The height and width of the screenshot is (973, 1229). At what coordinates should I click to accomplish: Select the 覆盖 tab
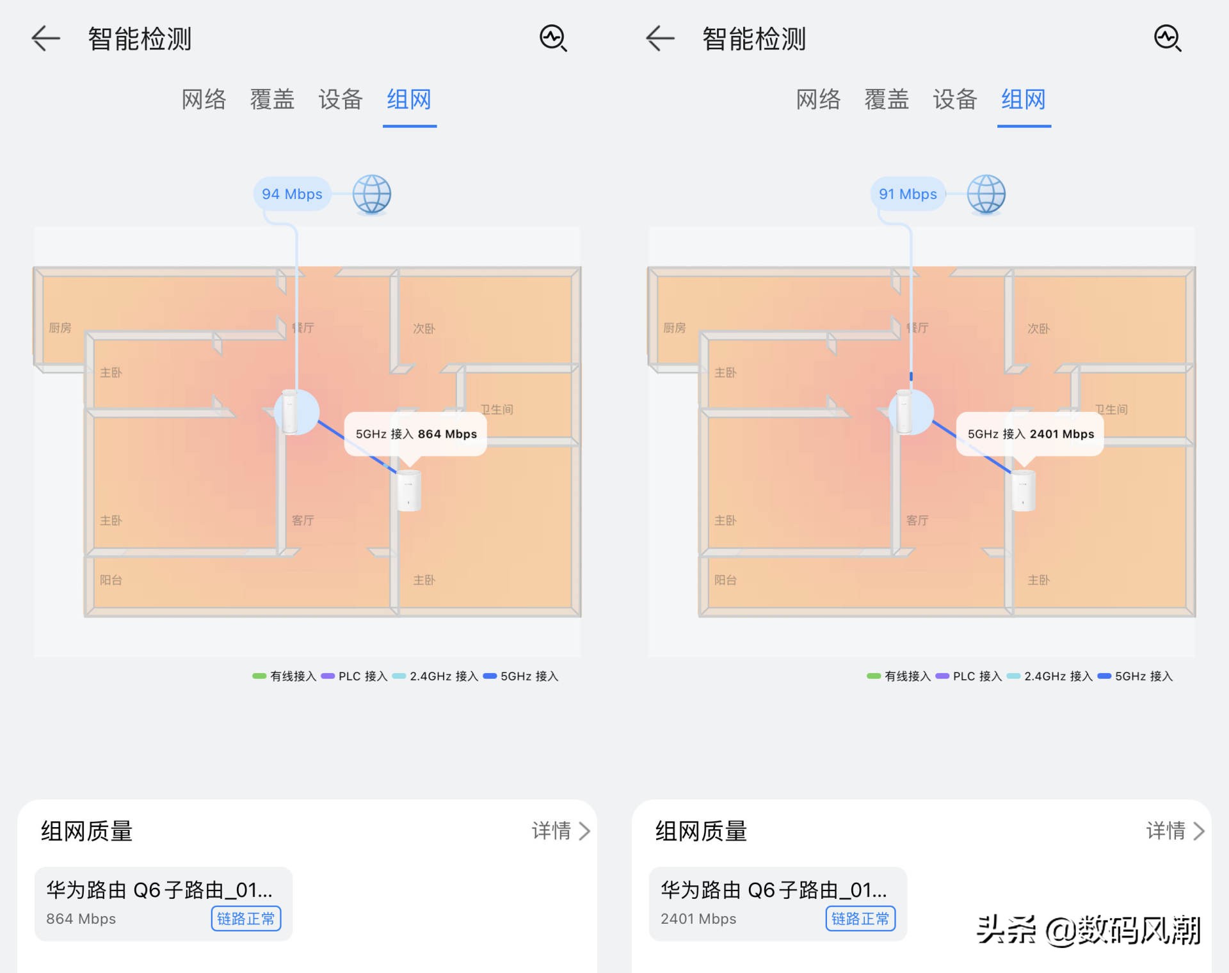point(271,100)
